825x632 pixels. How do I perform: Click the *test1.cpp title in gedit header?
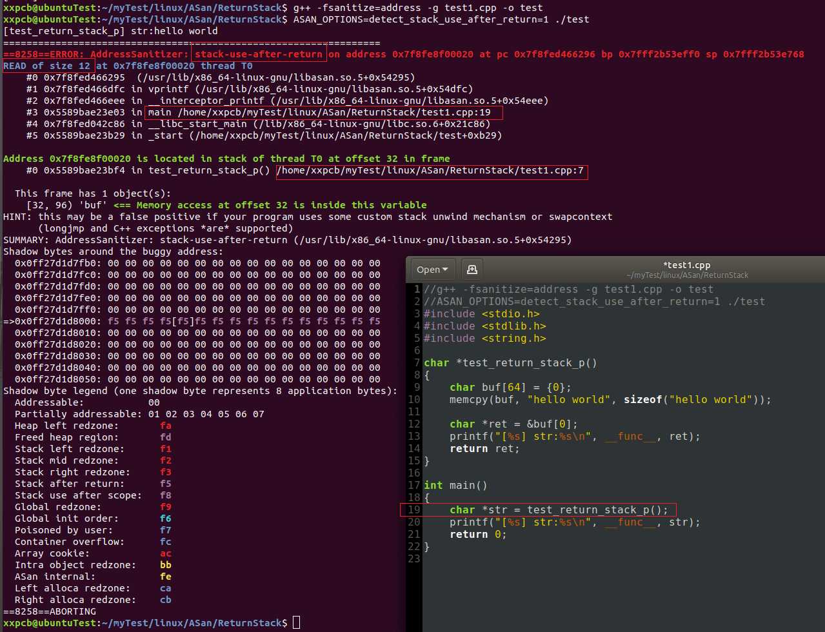tap(687, 265)
